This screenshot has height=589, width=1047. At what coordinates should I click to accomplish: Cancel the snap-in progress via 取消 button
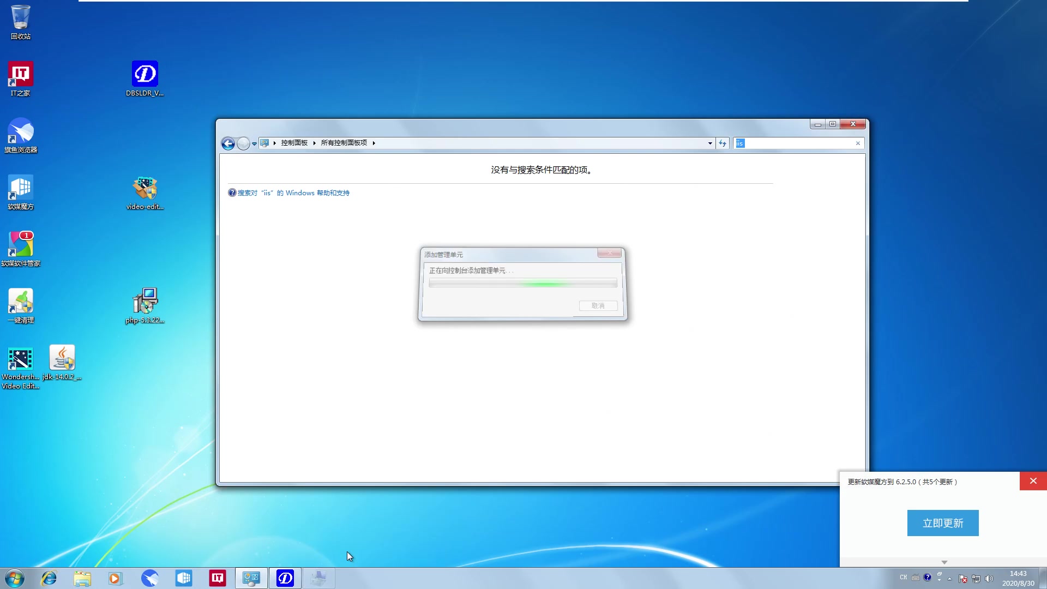tap(598, 305)
